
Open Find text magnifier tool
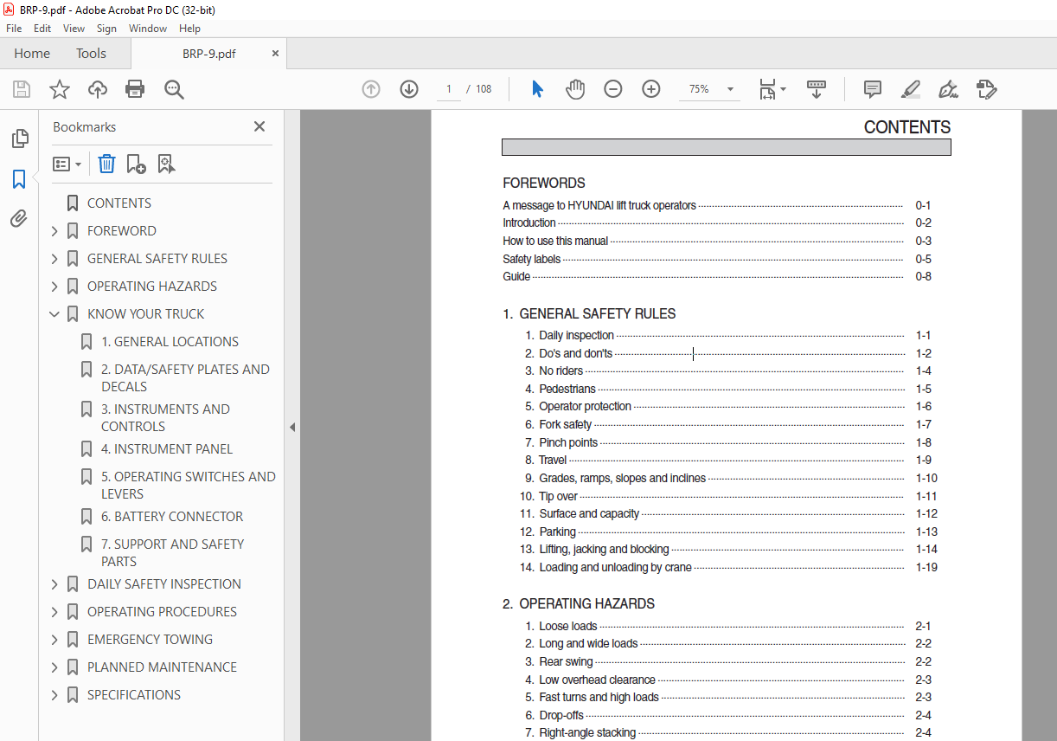(x=174, y=89)
